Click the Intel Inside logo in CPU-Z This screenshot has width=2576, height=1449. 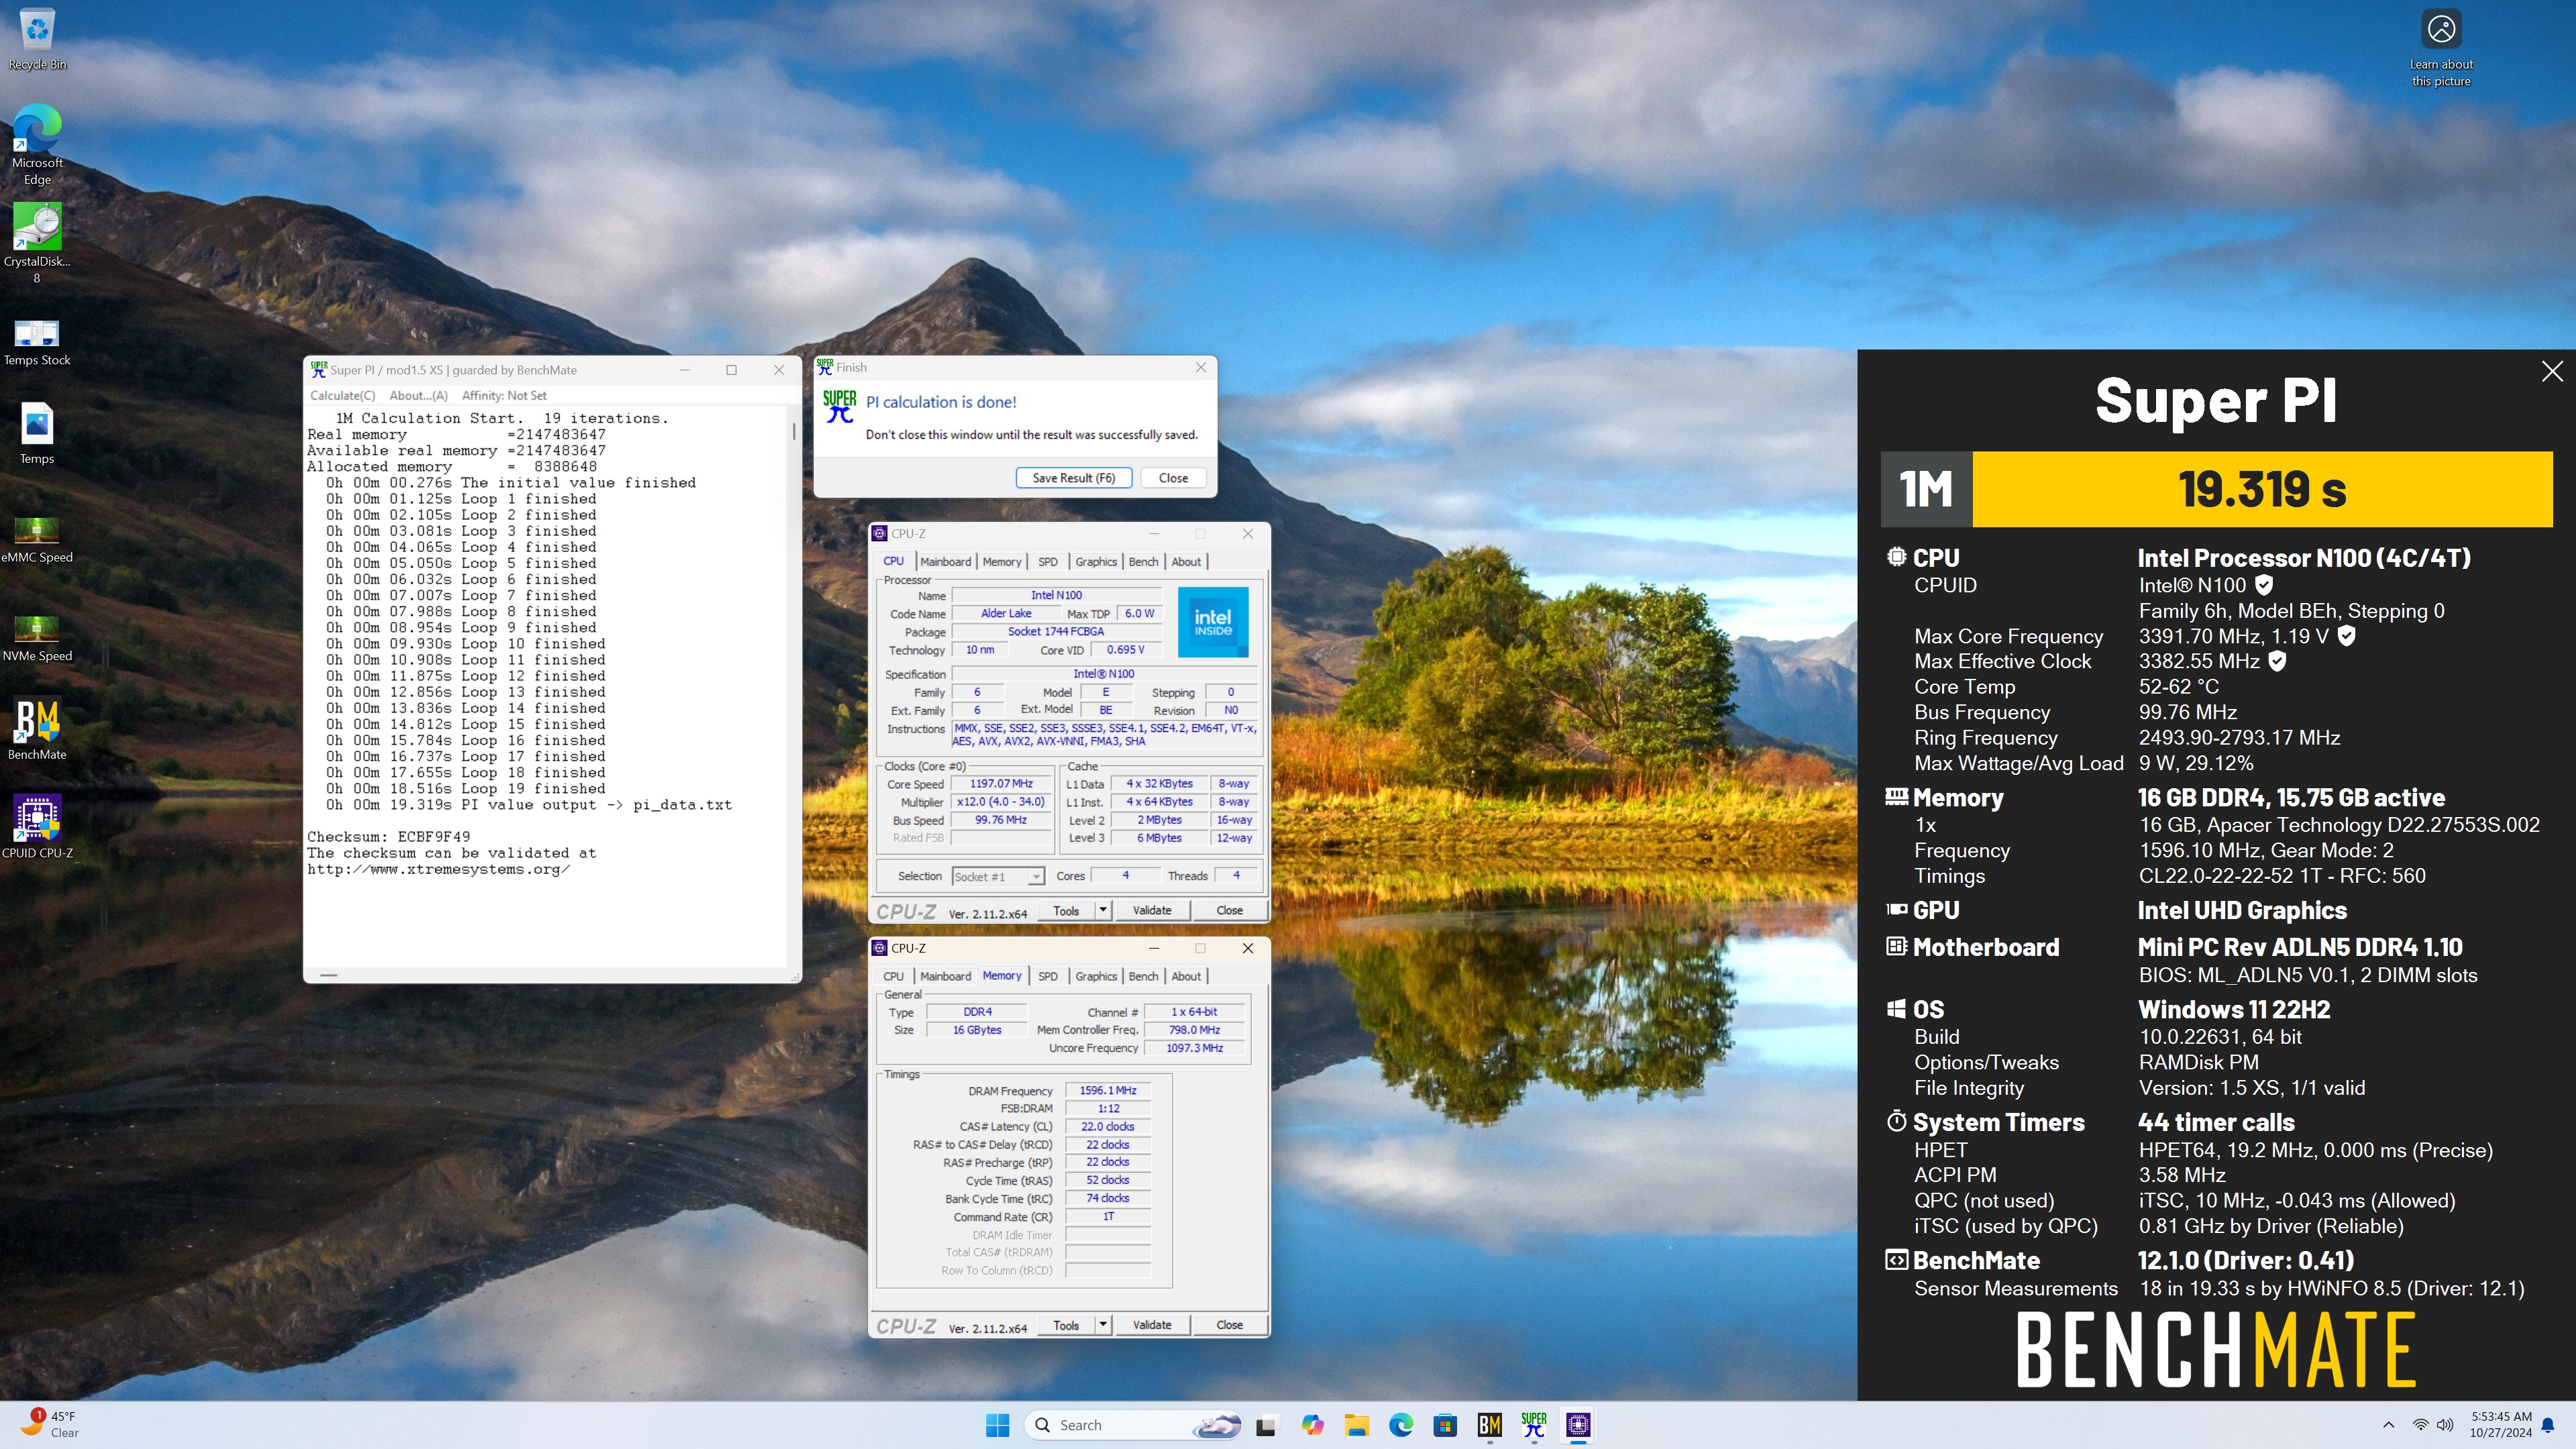coord(1213,622)
